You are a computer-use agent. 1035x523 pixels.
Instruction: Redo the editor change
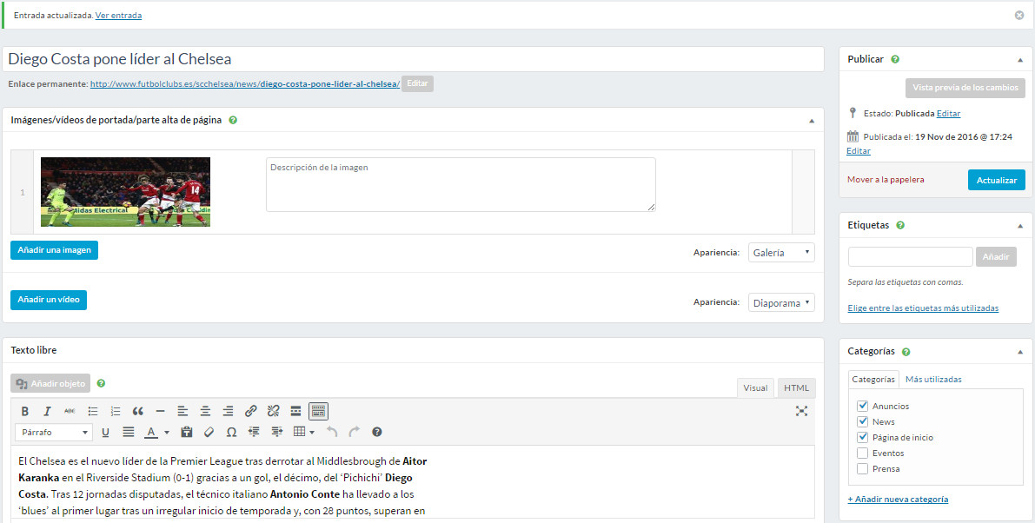tap(355, 432)
